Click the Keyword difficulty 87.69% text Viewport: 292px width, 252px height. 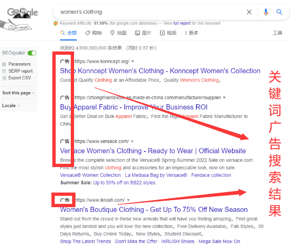tap(83, 23)
